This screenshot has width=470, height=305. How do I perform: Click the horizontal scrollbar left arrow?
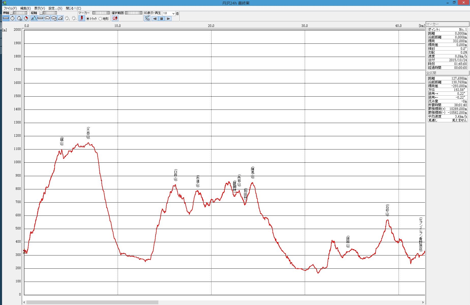tap(24, 302)
